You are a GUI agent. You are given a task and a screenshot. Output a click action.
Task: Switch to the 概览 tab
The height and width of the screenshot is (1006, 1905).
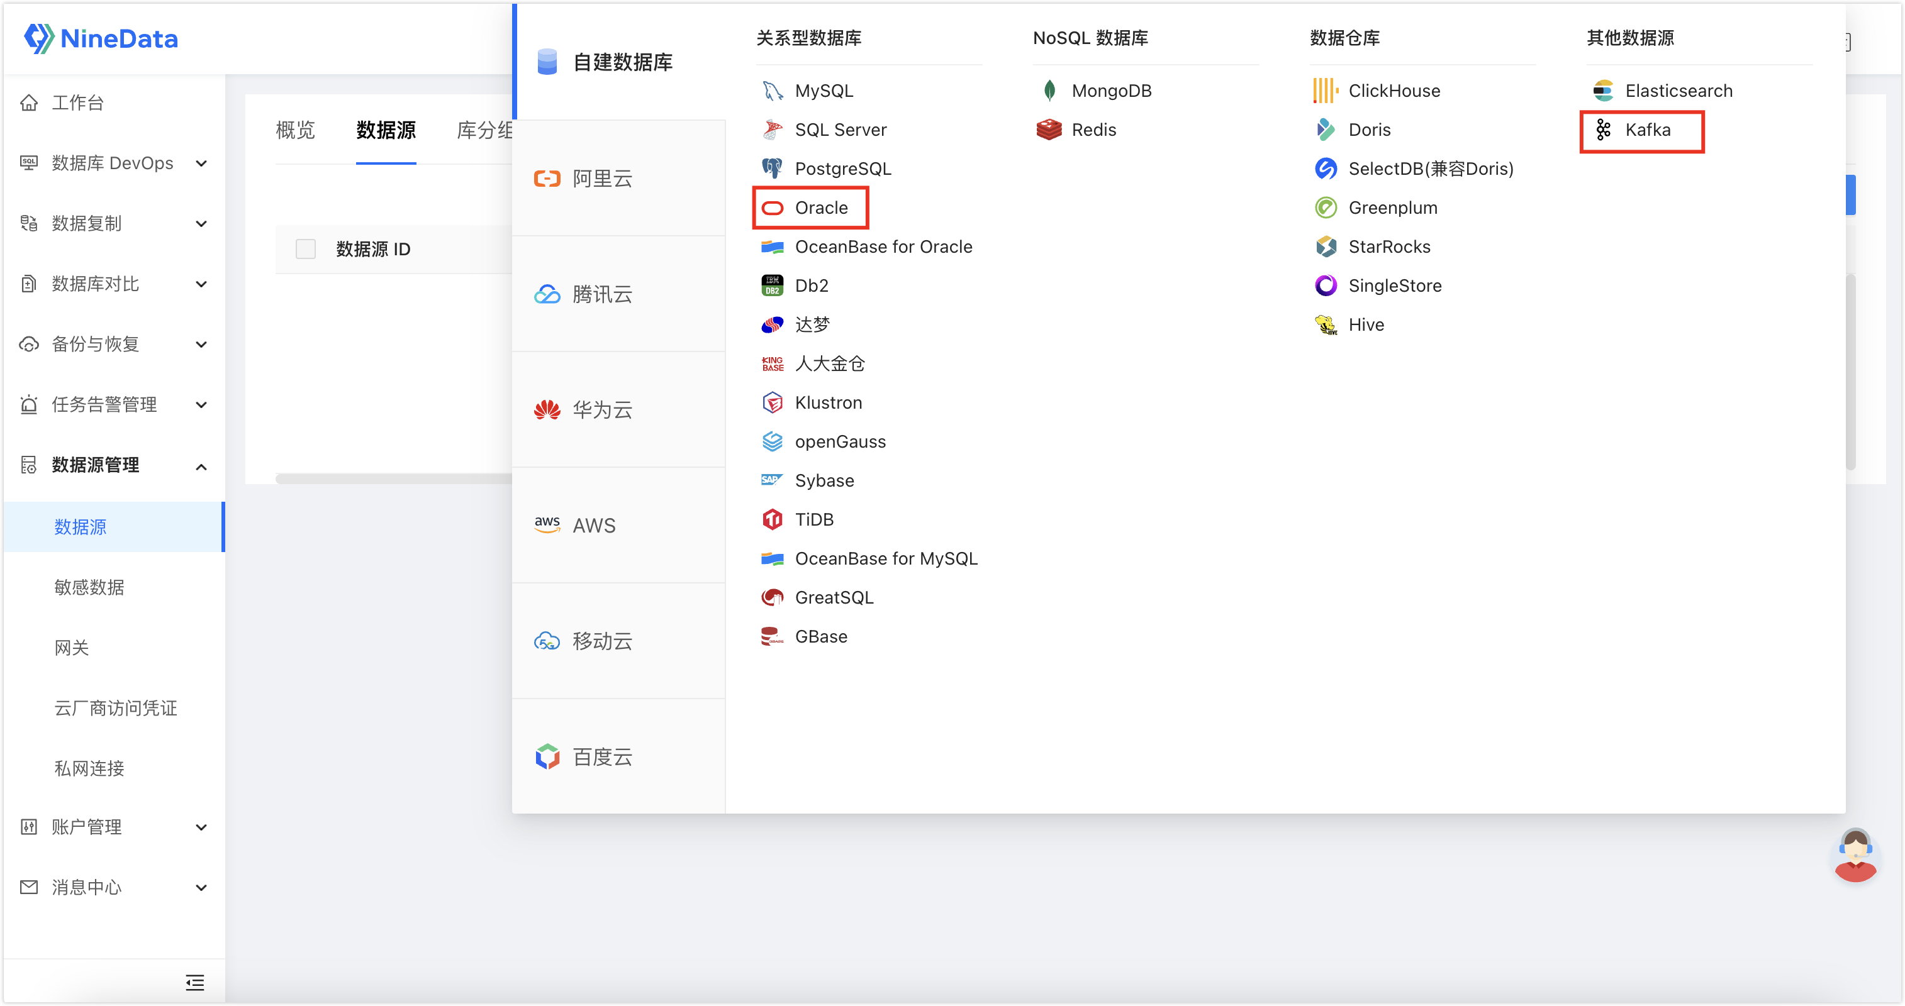click(295, 131)
